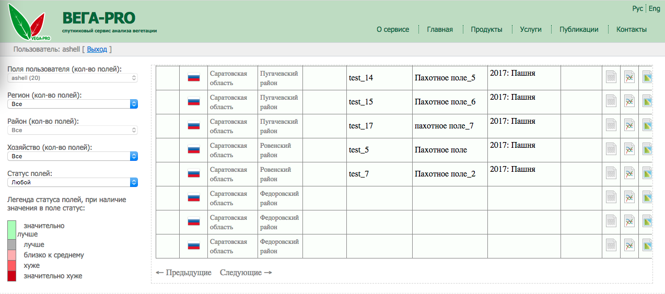Switch the language to Eng
This screenshot has width=665, height=294.
click(655, 9)
